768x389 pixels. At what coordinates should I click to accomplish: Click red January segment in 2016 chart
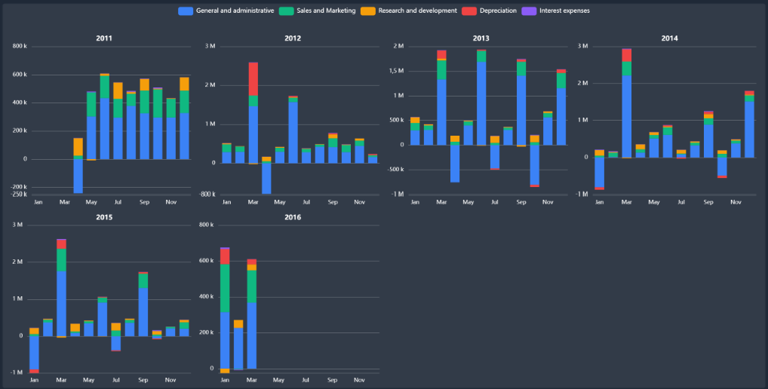(x=225, y=257)
